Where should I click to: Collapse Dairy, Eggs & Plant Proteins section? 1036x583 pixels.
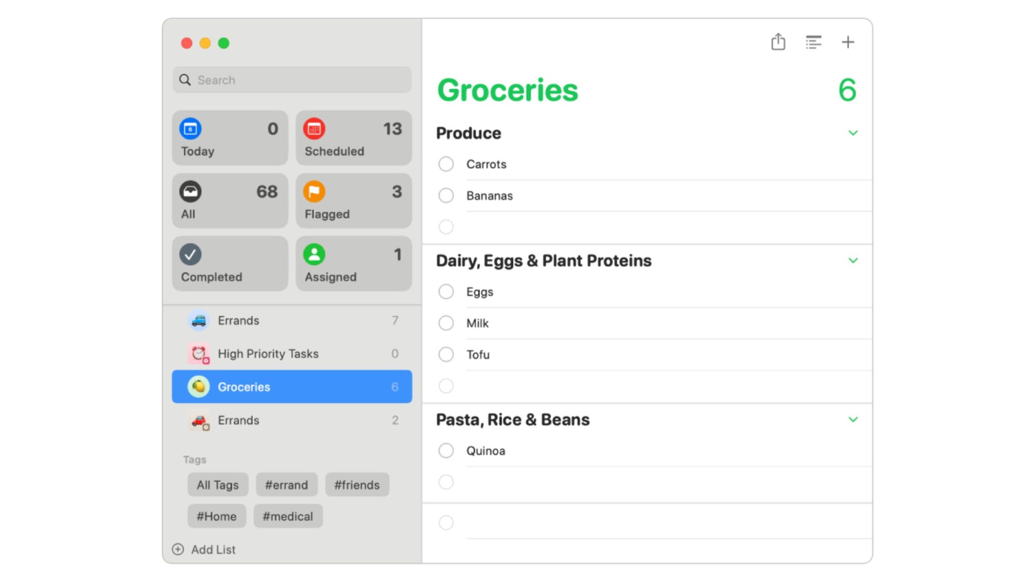[x=853, y=261]
